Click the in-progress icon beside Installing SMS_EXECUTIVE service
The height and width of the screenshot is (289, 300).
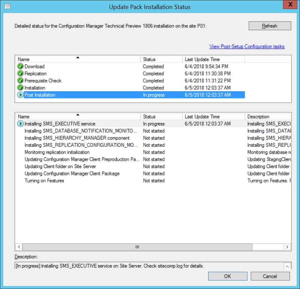tap(20, 124)
